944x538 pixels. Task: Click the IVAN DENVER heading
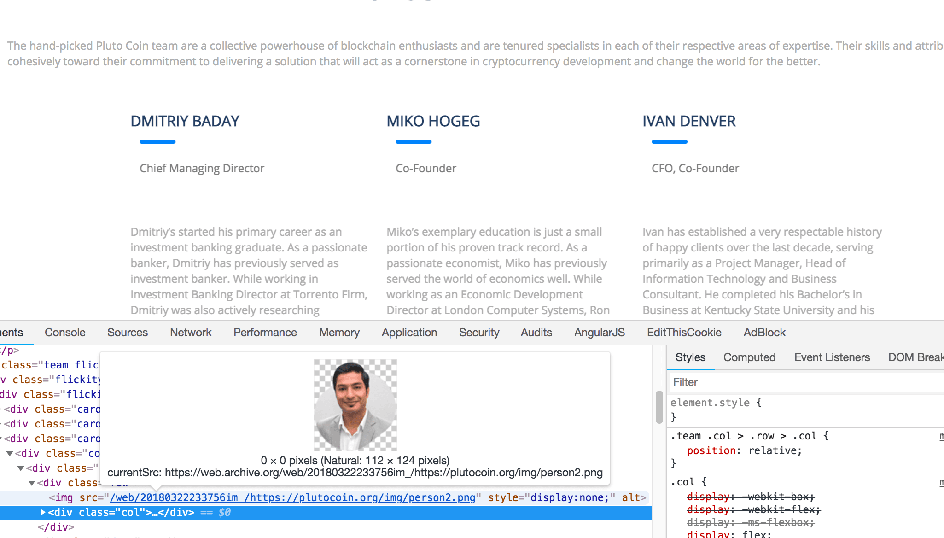(x=689, y=121)
